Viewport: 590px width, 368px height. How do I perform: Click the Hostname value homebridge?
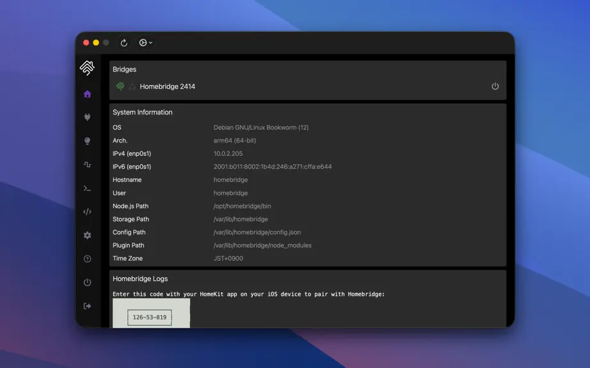(230, 180)
